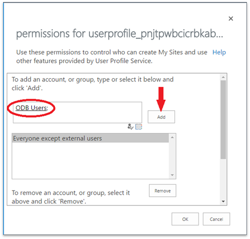Click the accounts list scrollbar track
This screenshot has width=250, height=239.
pyautogui.click(x=172, y=156)
